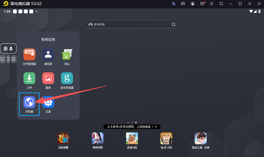Open the user account icon in title bar
The height and width of the screenshot is (157, 264).
[x=193, y=4]
